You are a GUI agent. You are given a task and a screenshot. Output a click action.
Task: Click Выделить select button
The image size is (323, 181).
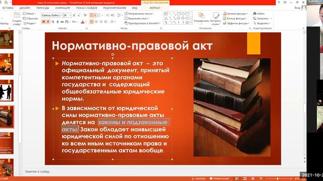point(262,24)
